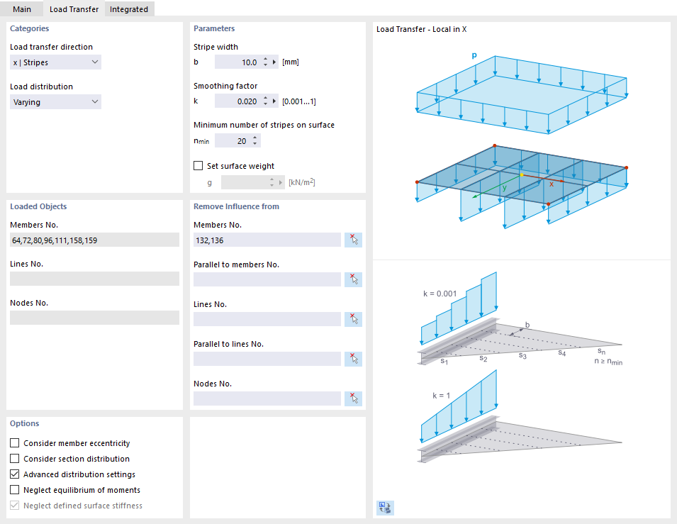Enable Neglect equilibrium of moments
The height and width of the screenshot is (524, 677).
pos(13,490)
